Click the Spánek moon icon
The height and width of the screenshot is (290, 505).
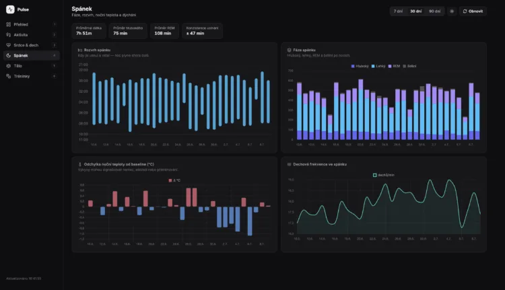(x=8, y=55)
